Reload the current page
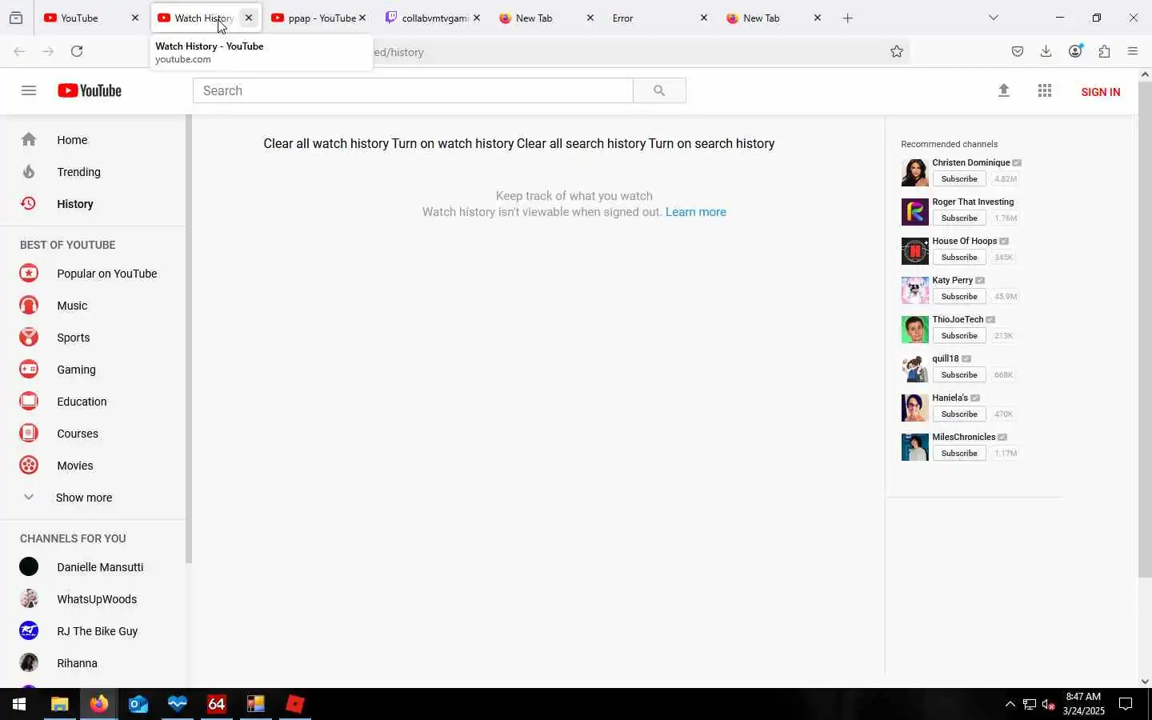The width and height of the screenshot is (1152, 720). click(77, 52)
